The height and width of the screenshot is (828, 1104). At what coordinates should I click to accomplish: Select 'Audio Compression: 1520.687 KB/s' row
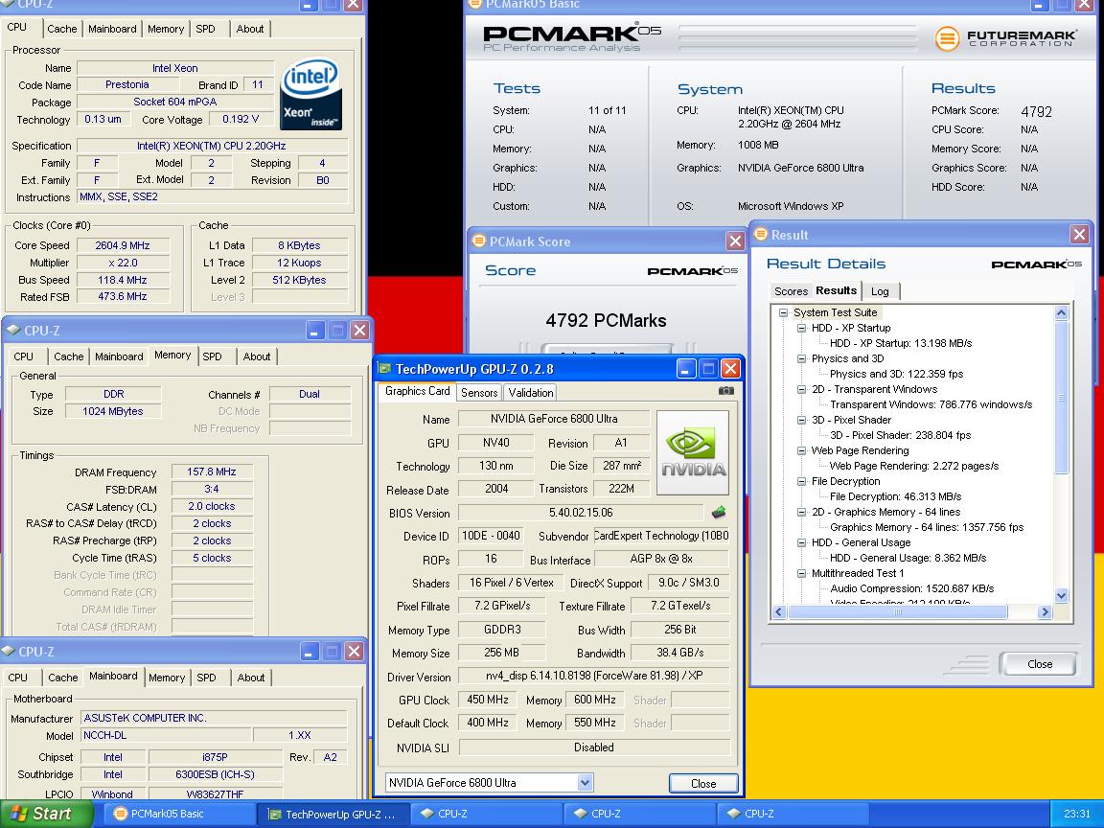911,588
